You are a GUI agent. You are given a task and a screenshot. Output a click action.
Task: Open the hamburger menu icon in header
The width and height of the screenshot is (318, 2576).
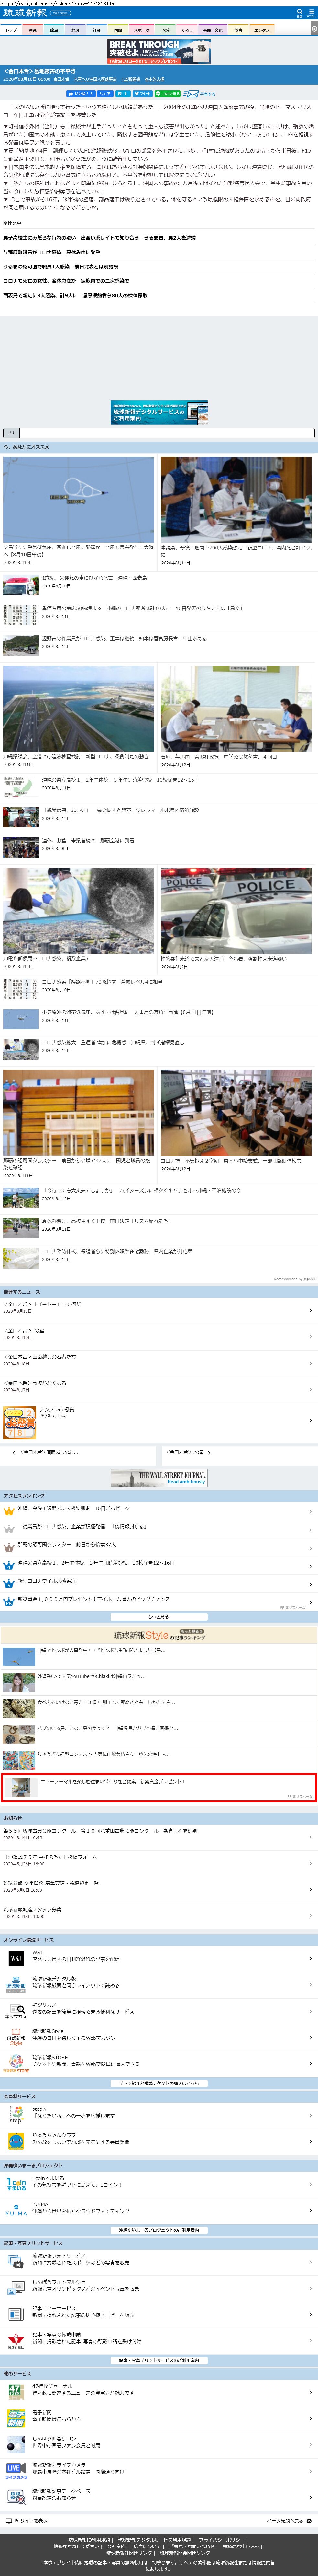311,13
